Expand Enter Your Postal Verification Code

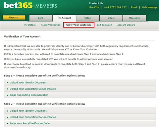80,123
